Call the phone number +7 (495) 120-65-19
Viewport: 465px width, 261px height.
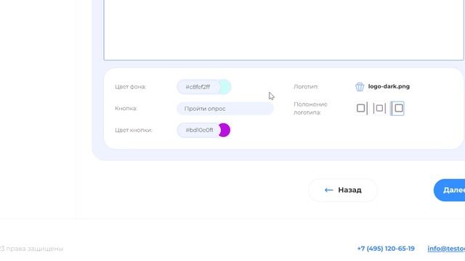pos(386,249)
